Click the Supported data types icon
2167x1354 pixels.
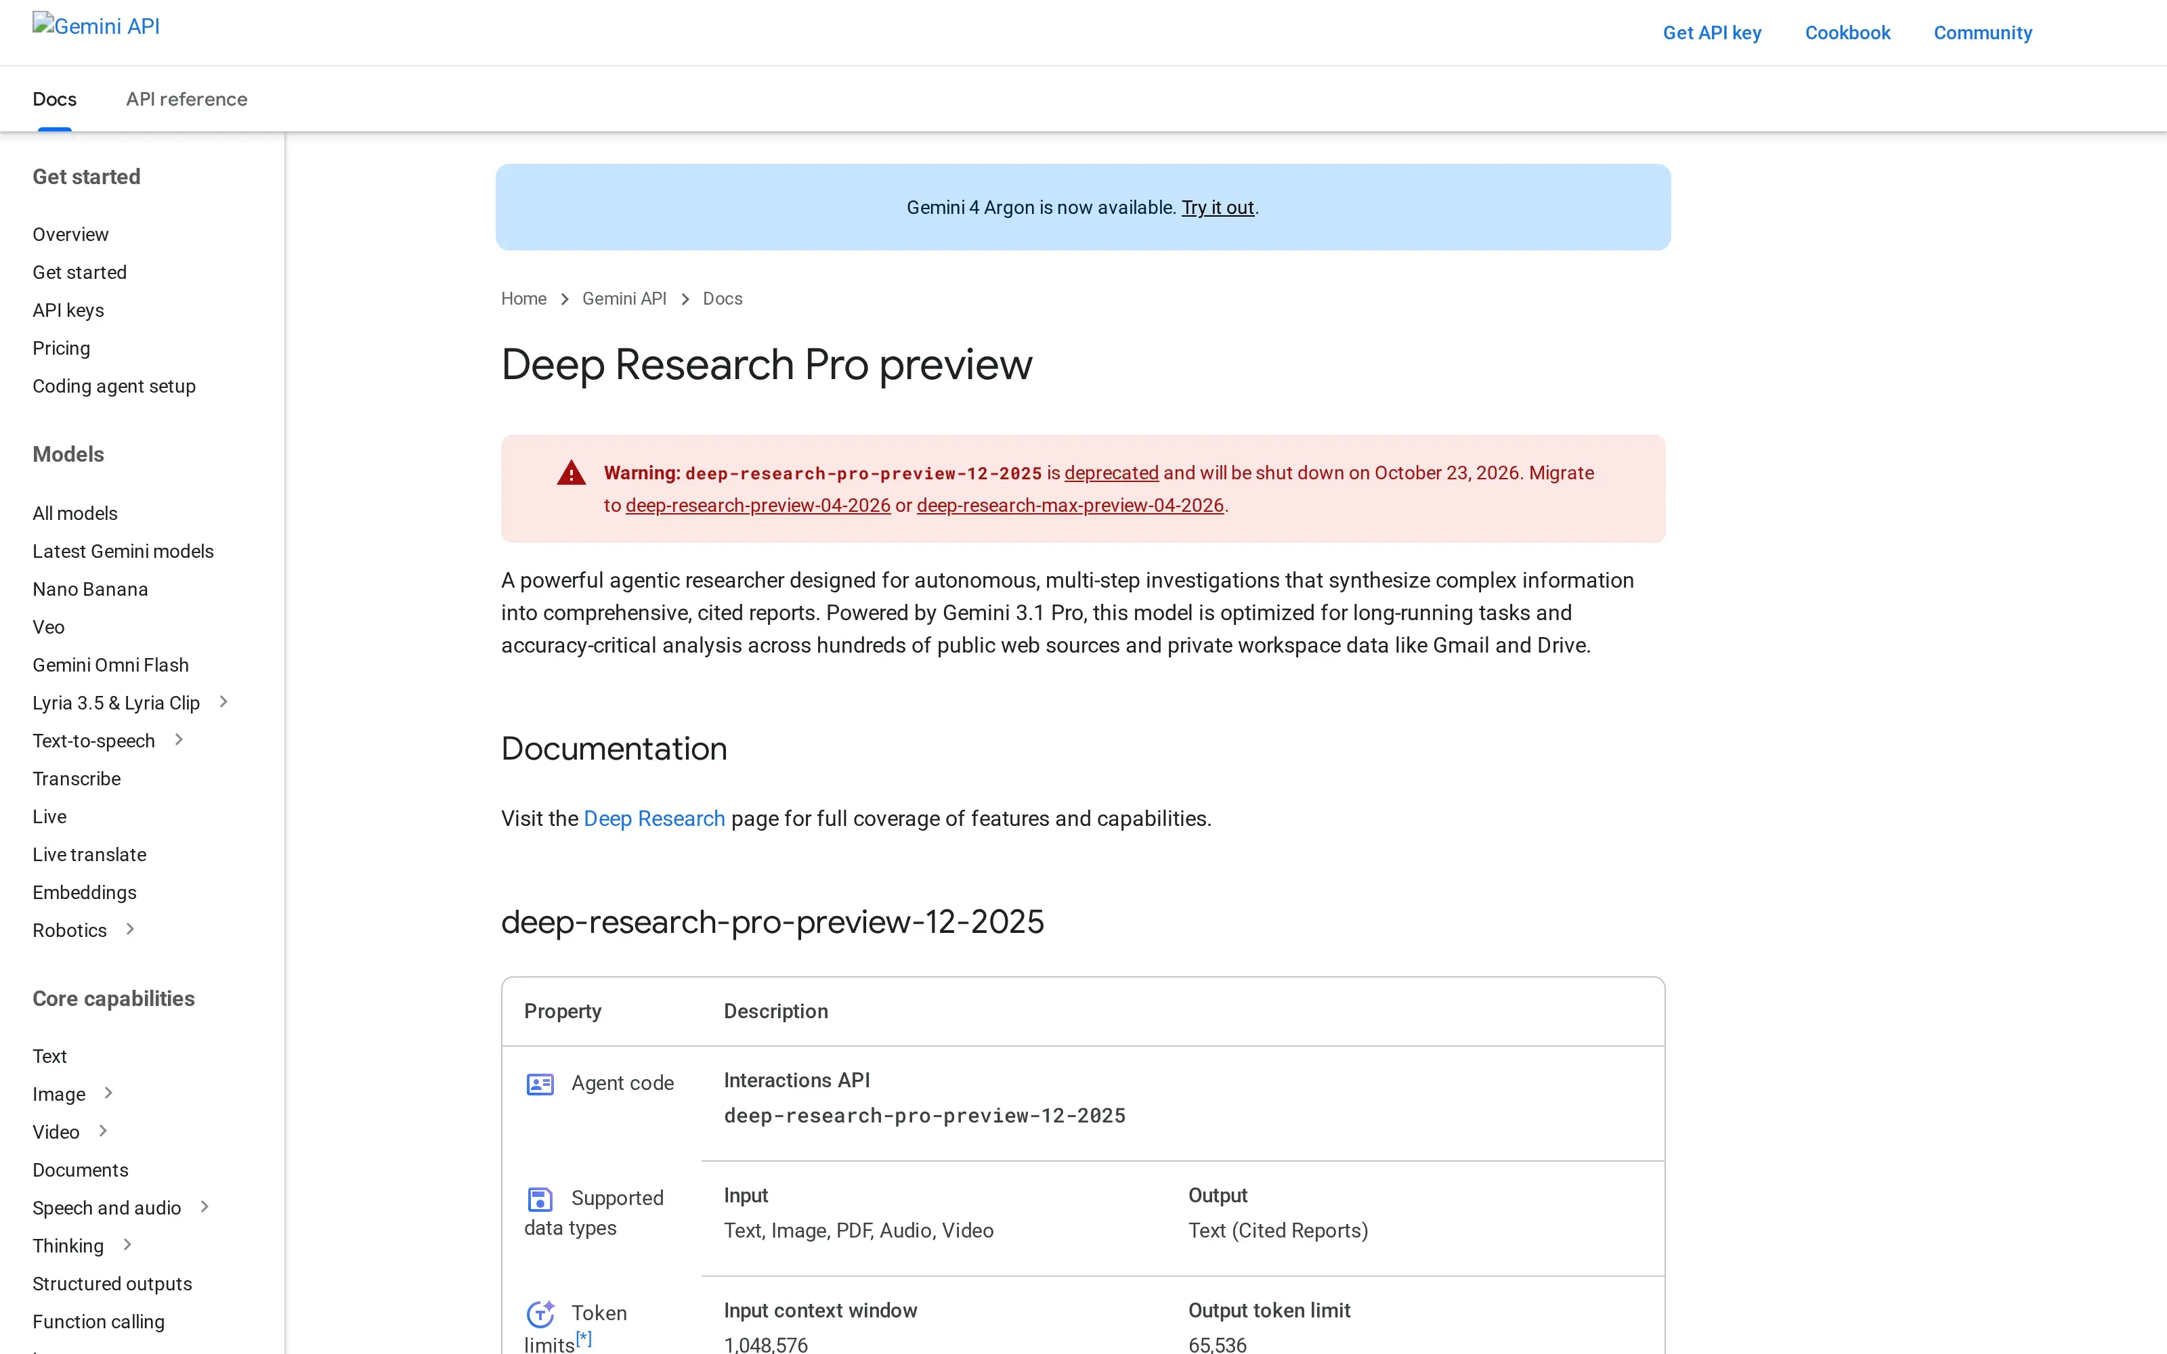click(540, 1199)
